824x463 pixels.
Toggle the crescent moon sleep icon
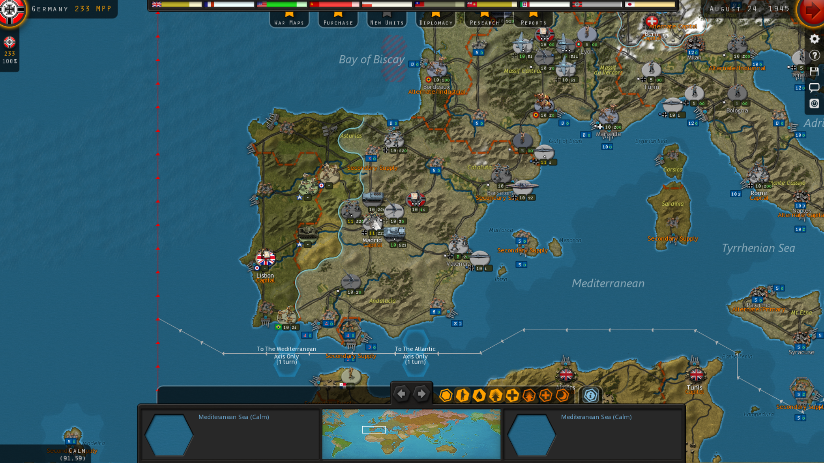point(562,395)
